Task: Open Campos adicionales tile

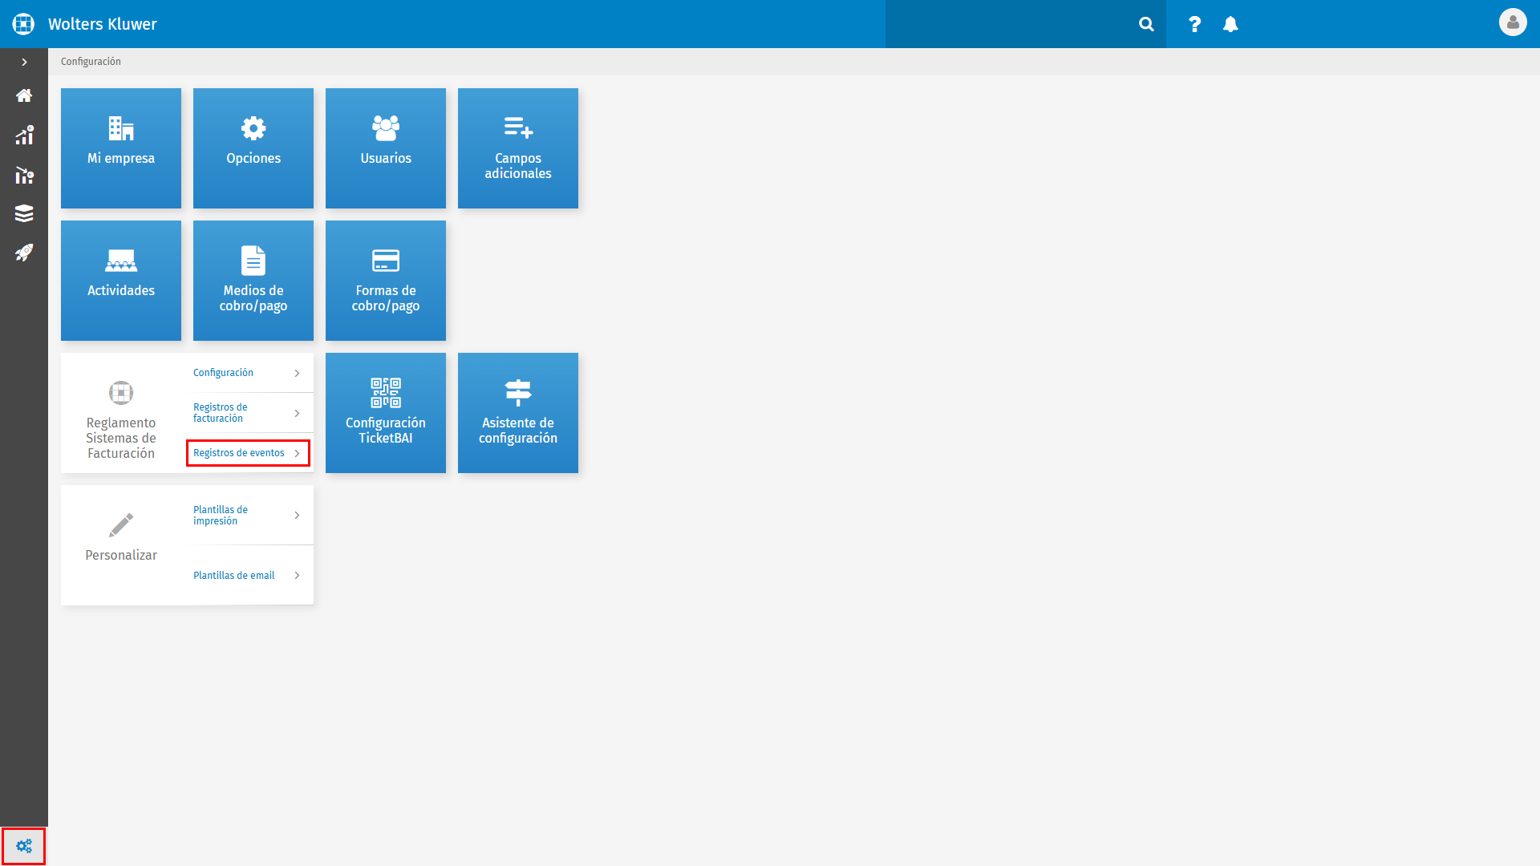Action: coord(518,148)
